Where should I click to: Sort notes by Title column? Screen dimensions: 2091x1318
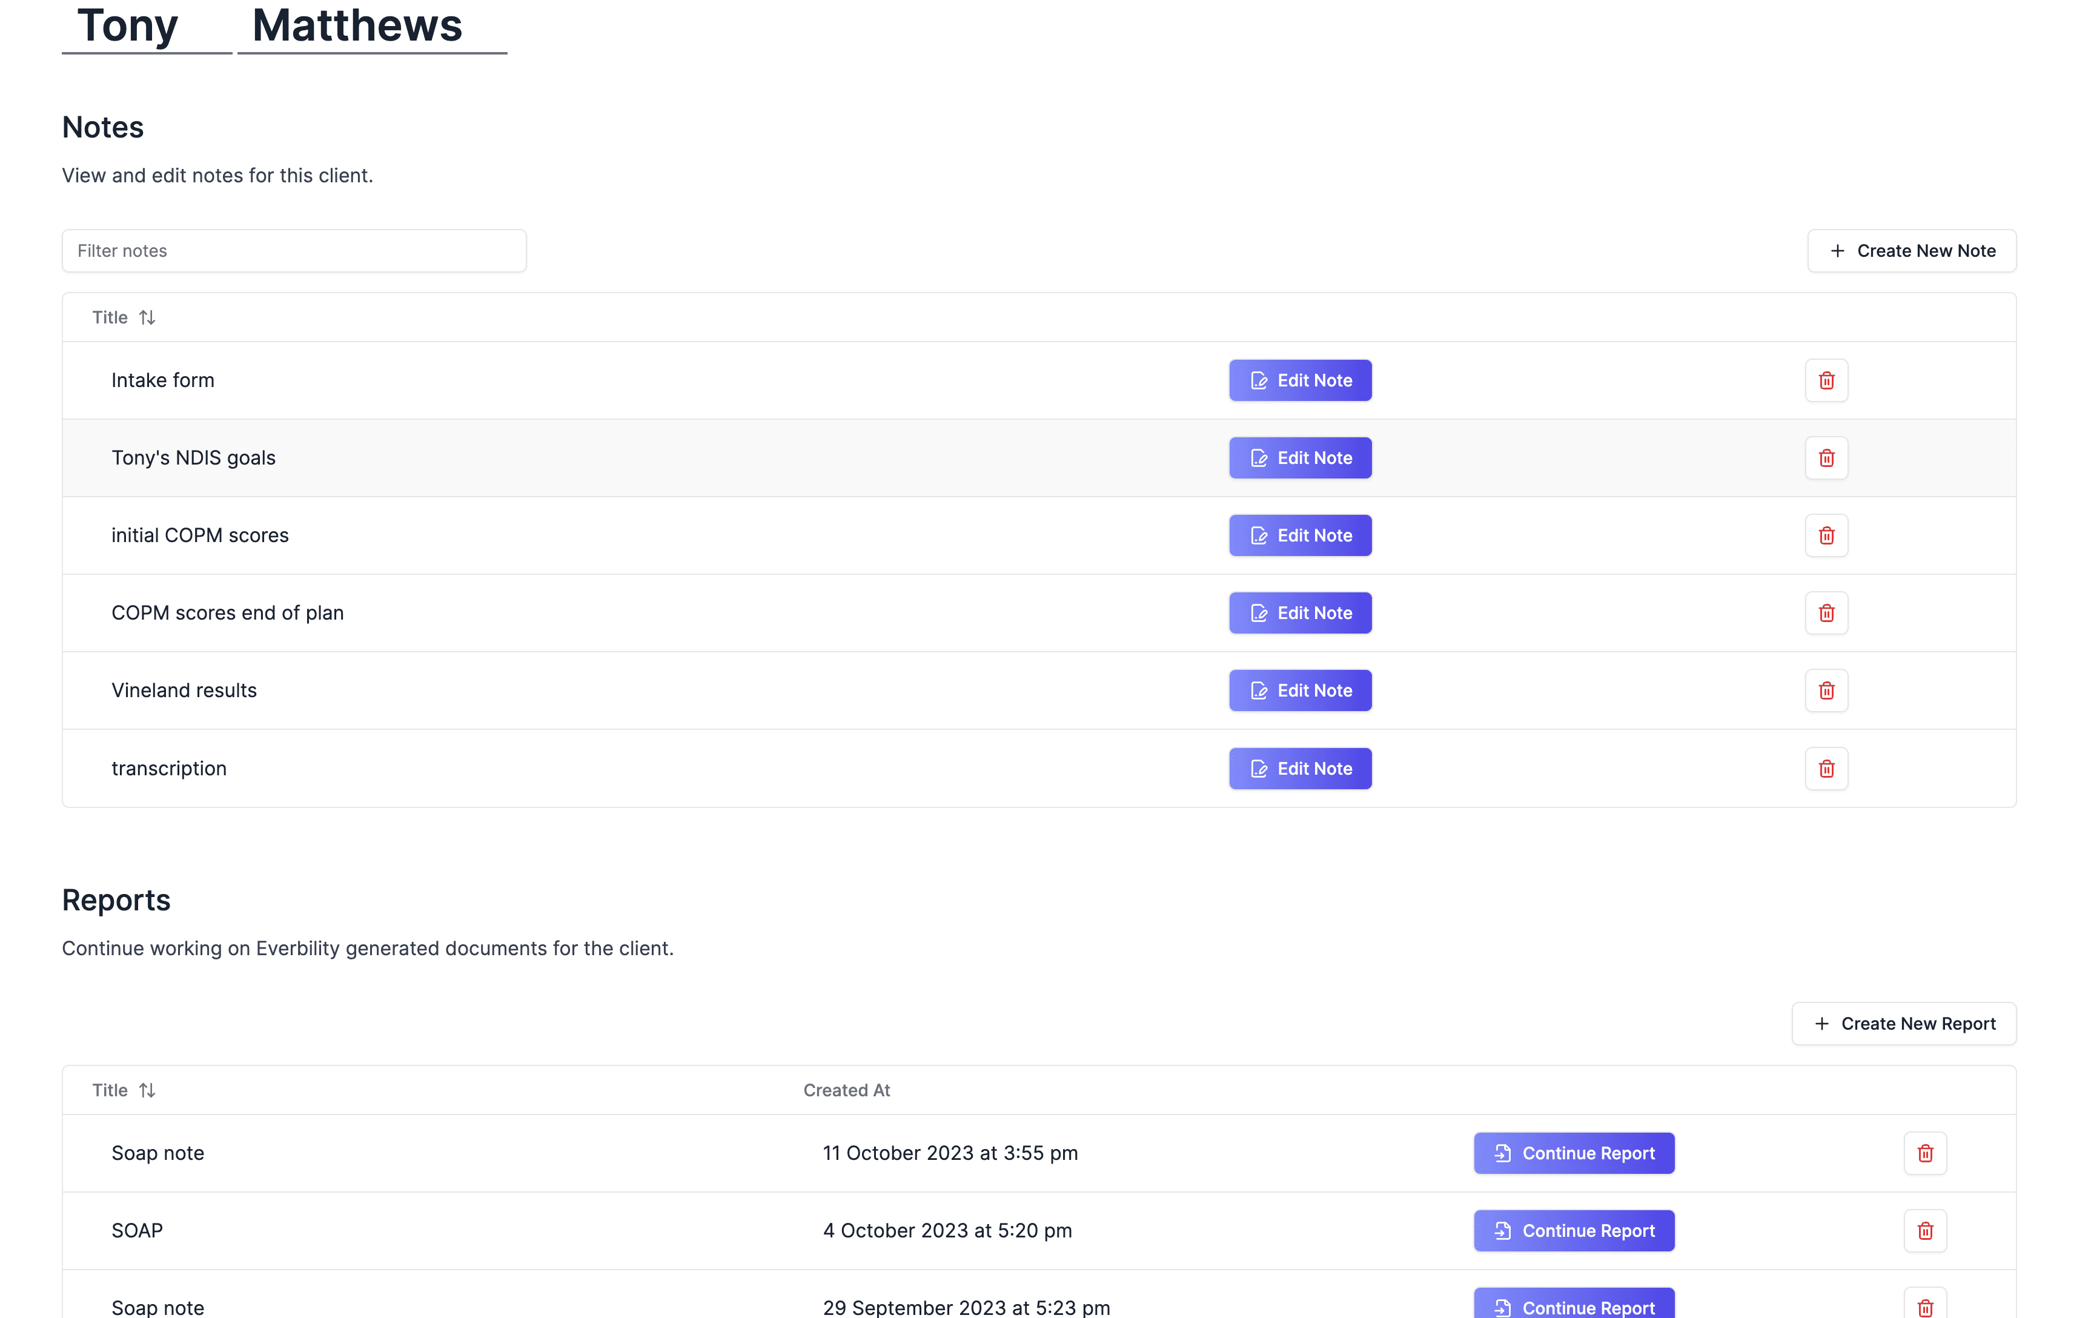[x=124, y=318]
